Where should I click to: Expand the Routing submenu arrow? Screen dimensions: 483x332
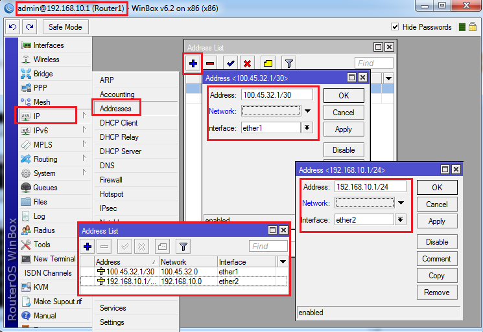tap(84, 159)
